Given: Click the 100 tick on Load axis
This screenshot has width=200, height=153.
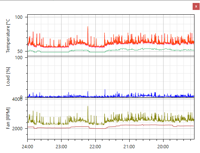Looking at the screenshot, I should click(x=19, y=58).
